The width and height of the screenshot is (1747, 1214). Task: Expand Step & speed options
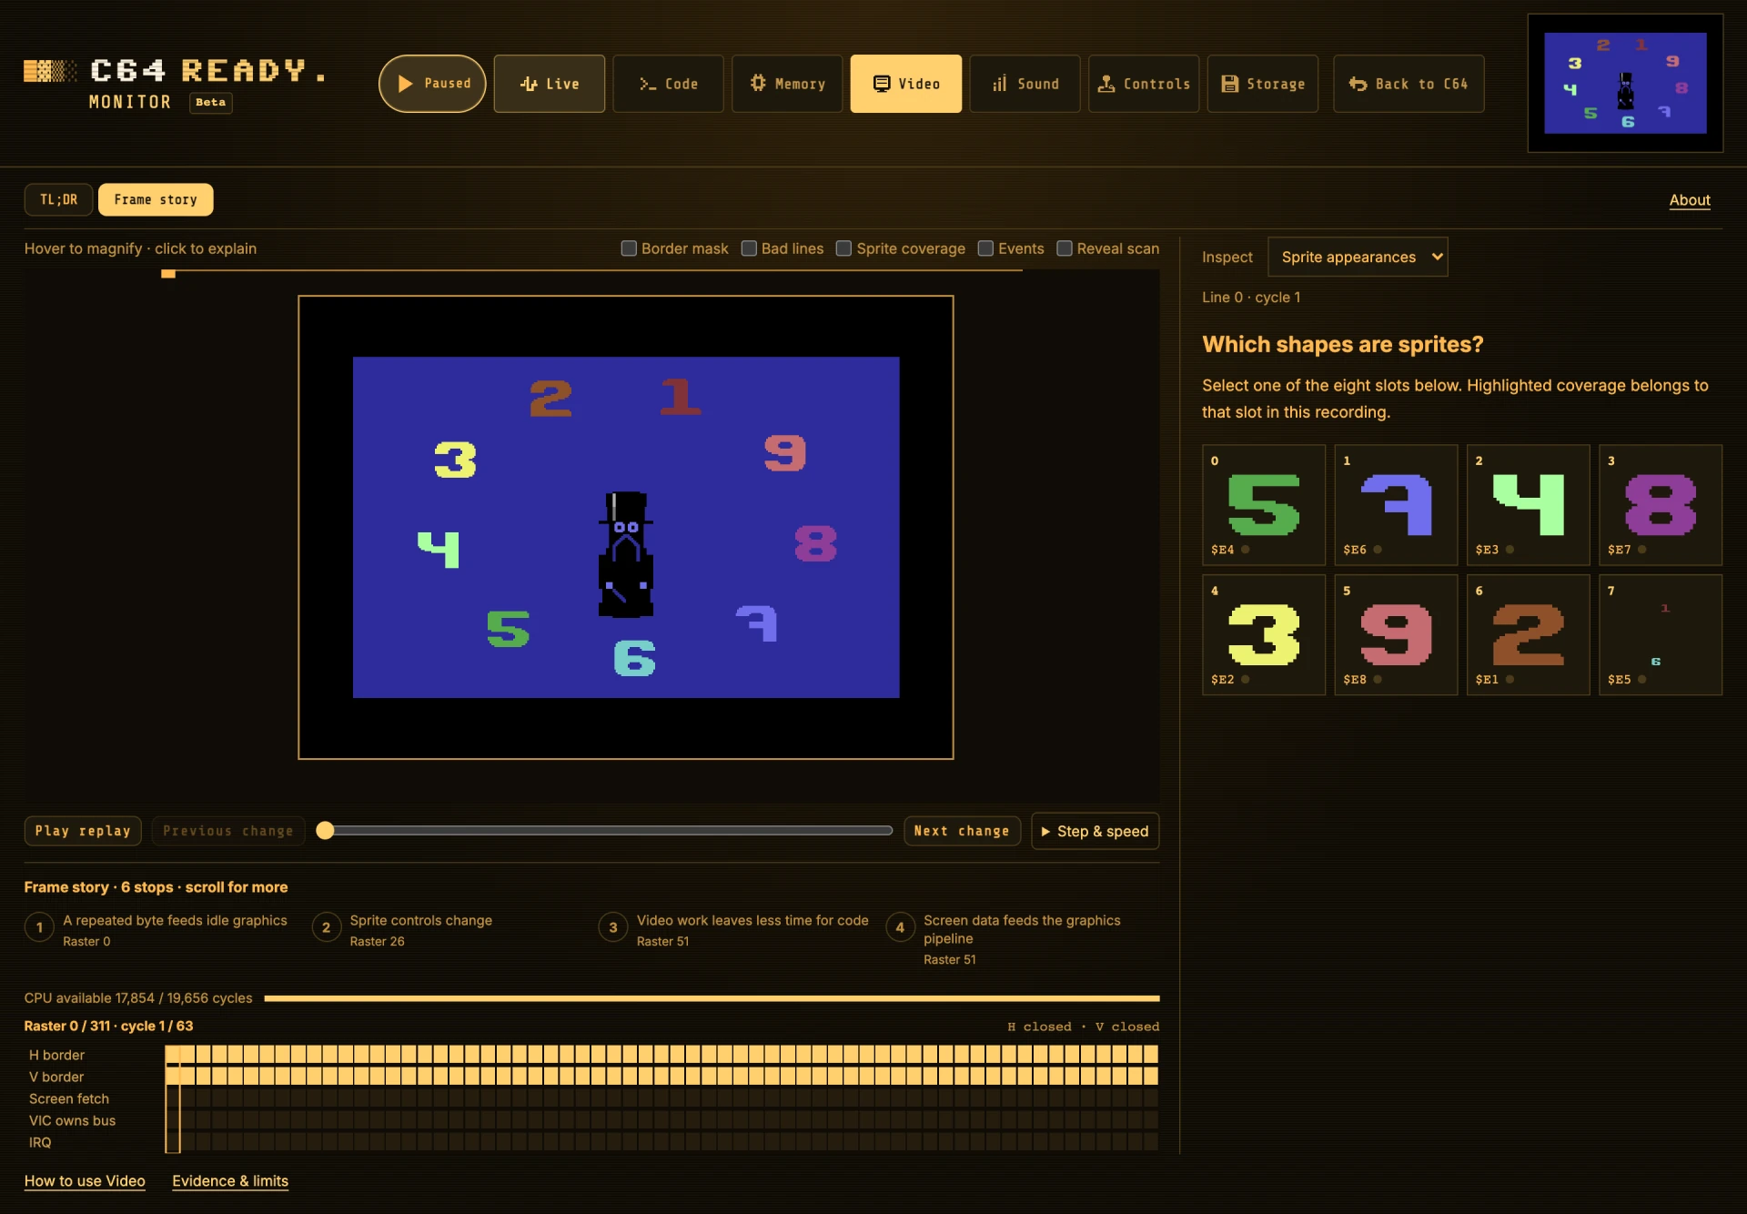pyautogui.click(x=1096, y=831)
